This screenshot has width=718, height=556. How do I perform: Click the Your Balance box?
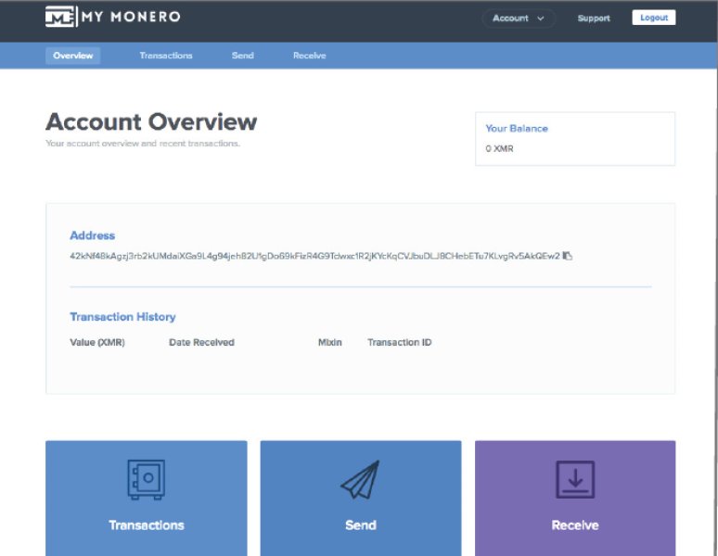pyautogui.click(x=574, y=139)
